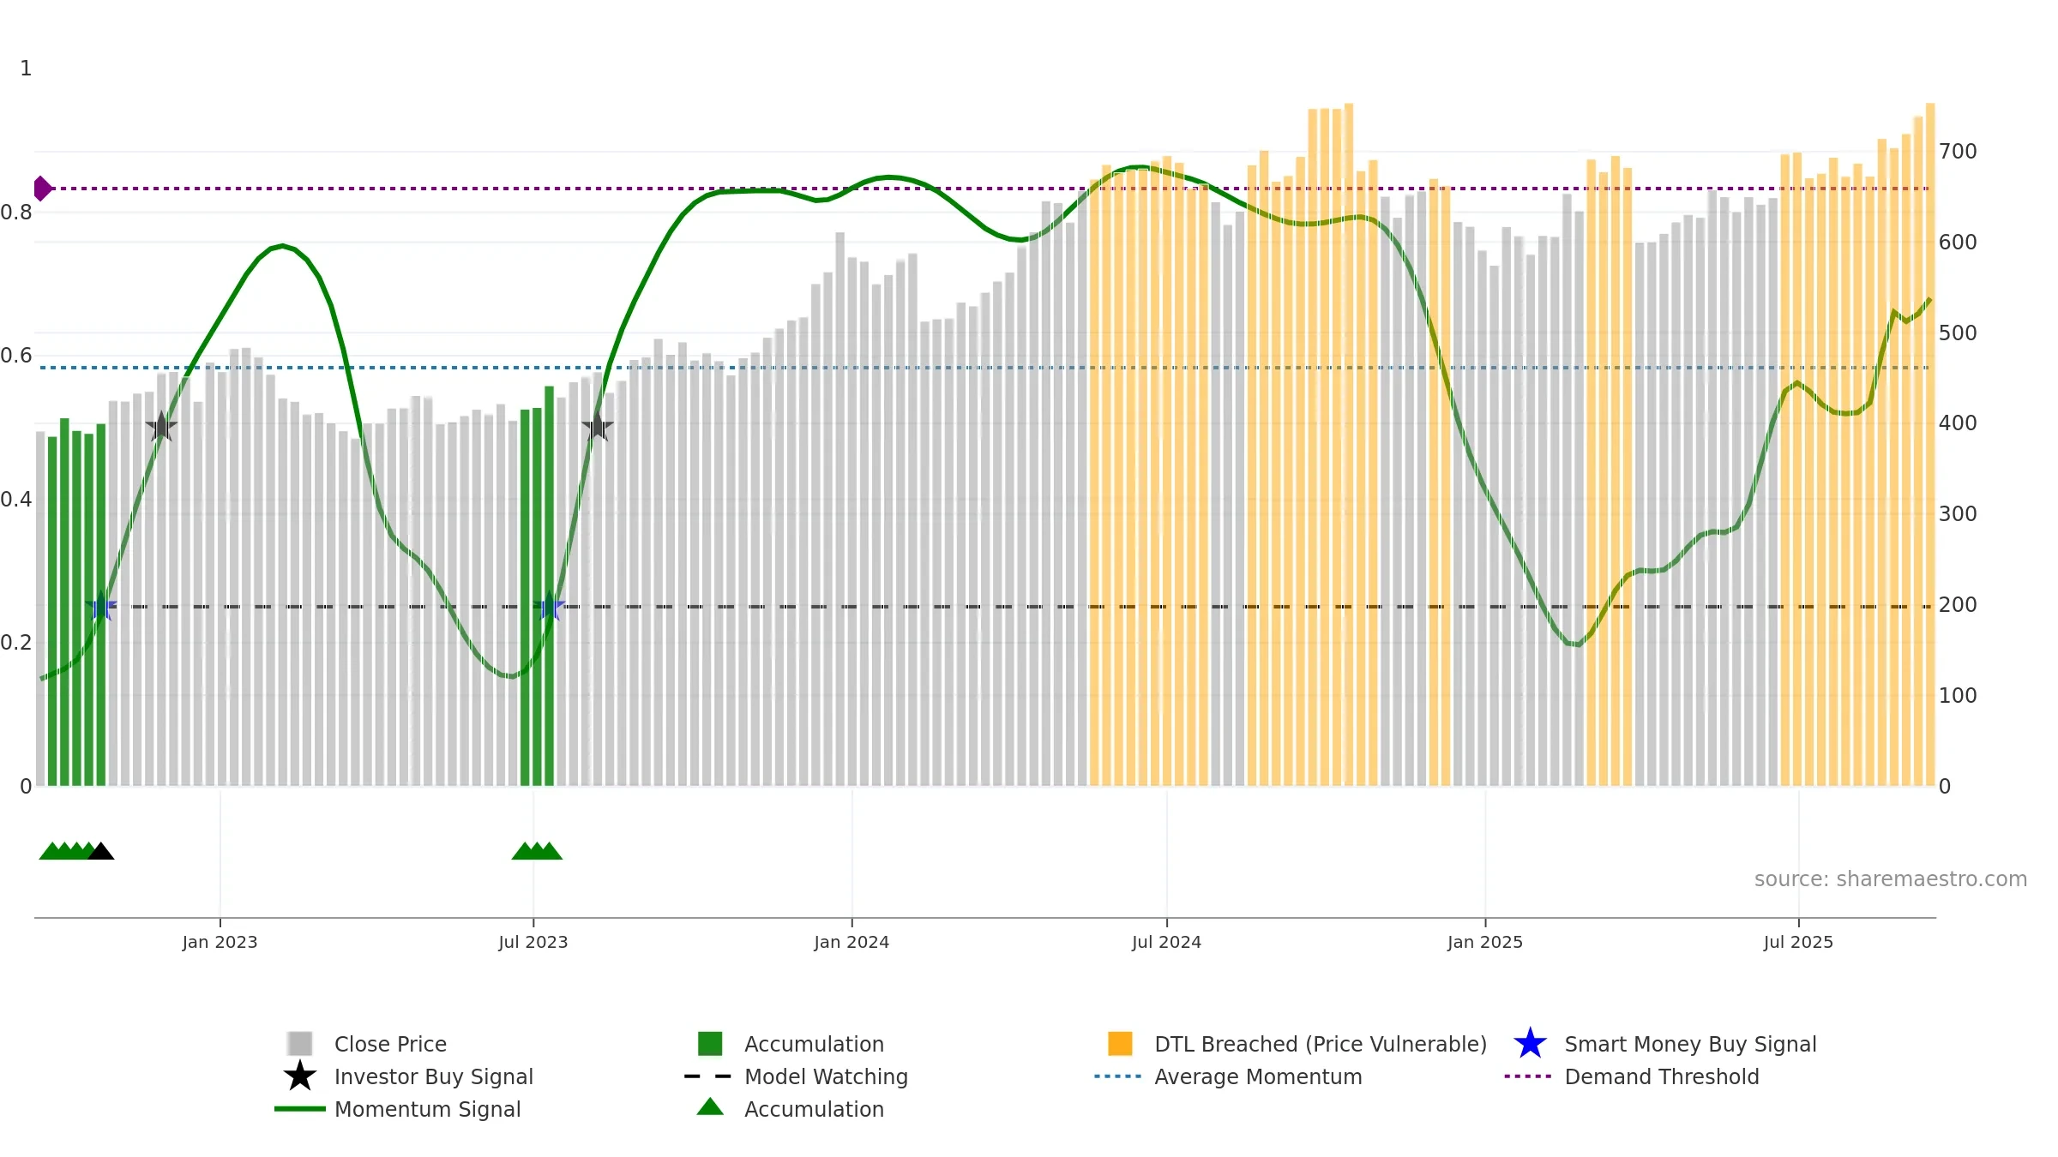Image resolution: width=2058 pixels, height=1157 pixels.
Task: Toggle the Demand Threshold legend entry
Action: 1632,1076
